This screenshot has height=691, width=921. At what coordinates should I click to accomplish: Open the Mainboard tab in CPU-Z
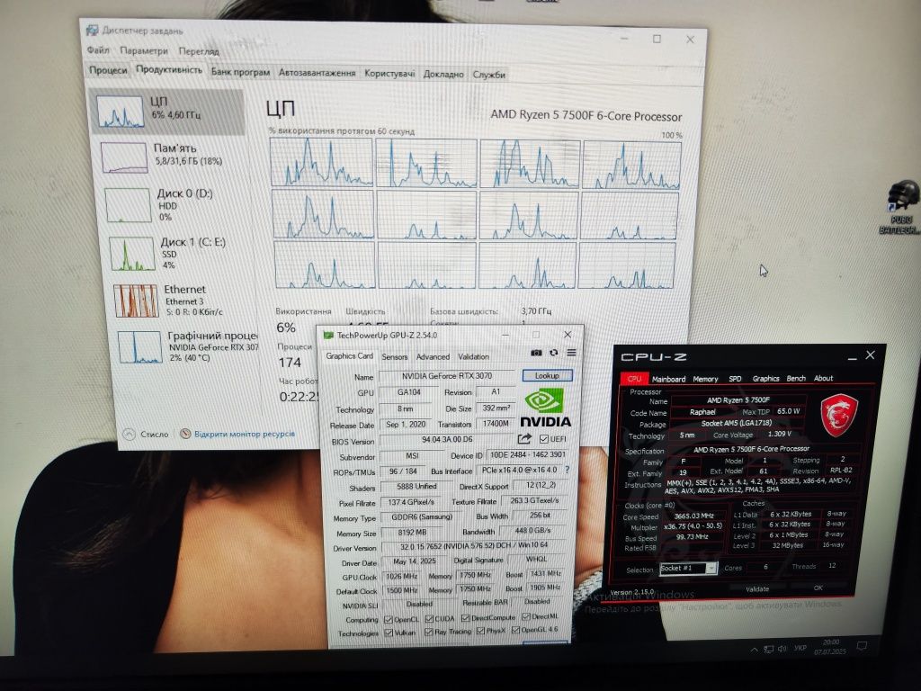[668, 379]
